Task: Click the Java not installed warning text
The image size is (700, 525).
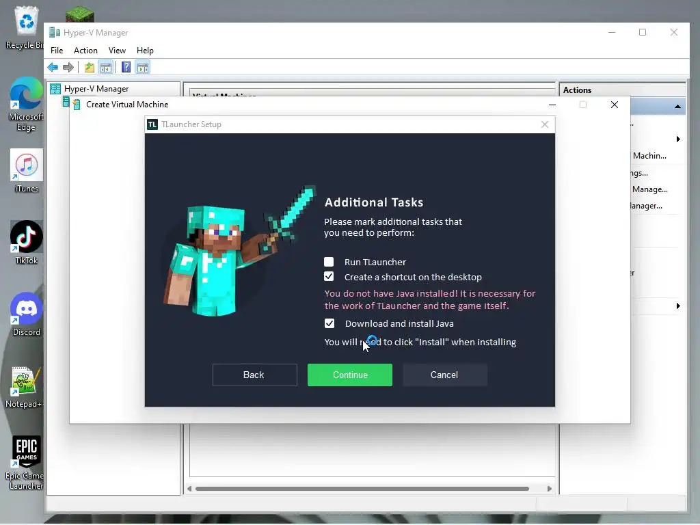Action: coord(429,299)
